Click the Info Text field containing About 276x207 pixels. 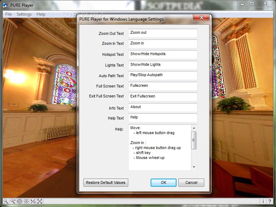(x=163, y=107)
